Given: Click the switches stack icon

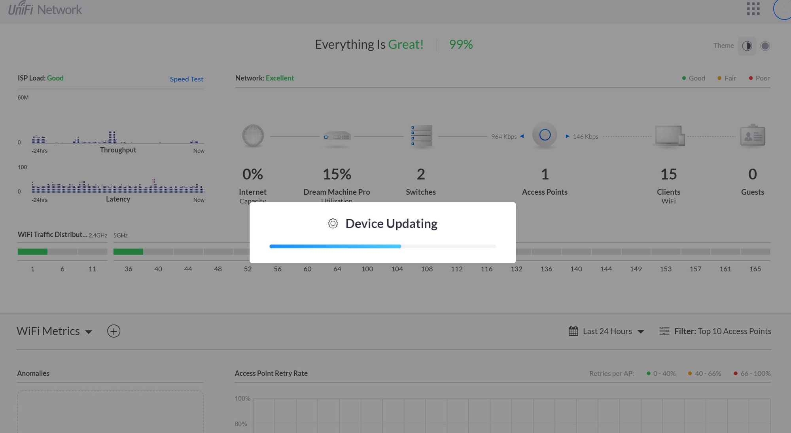Looking at the screenshot, I should 421,136.
